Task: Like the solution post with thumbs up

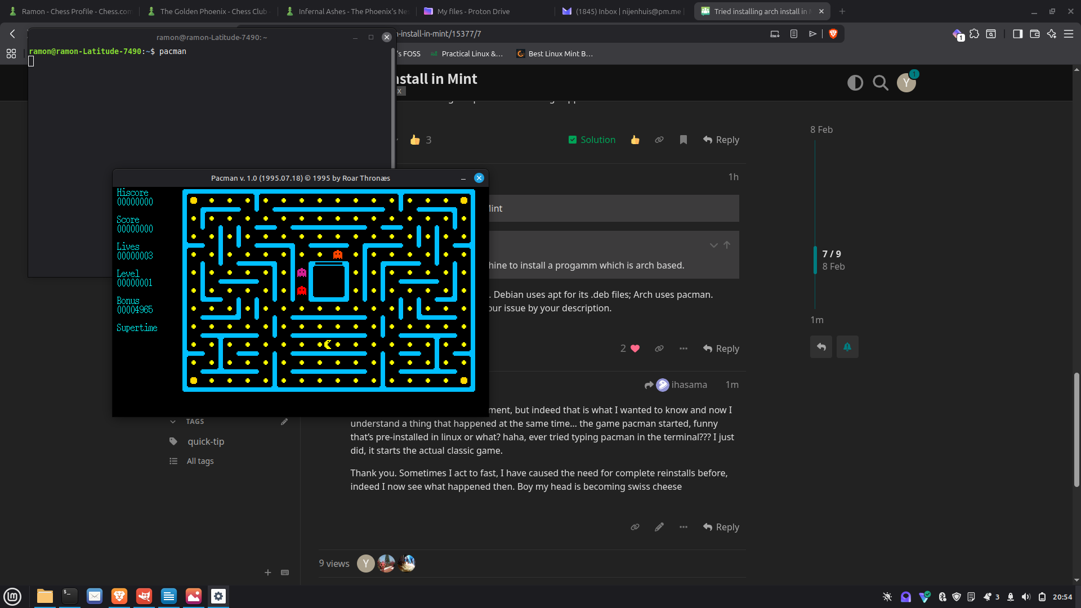Action: pyautogui.click(x=635, y=140)
